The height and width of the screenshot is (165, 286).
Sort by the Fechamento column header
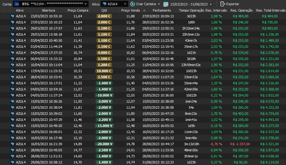tap(162, 10)
